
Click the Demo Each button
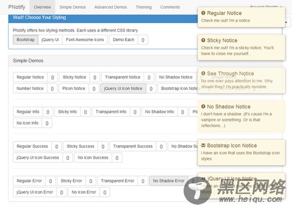pos(123,40)
